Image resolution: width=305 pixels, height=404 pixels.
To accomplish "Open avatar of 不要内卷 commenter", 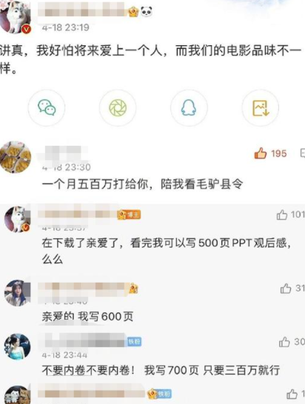I will tap(17, 346).
